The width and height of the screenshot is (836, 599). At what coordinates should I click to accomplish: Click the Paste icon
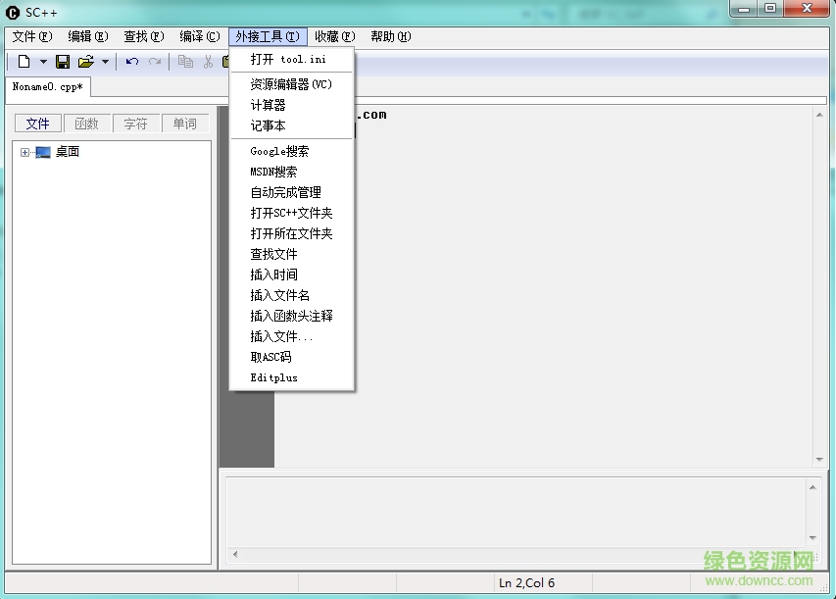227,61
